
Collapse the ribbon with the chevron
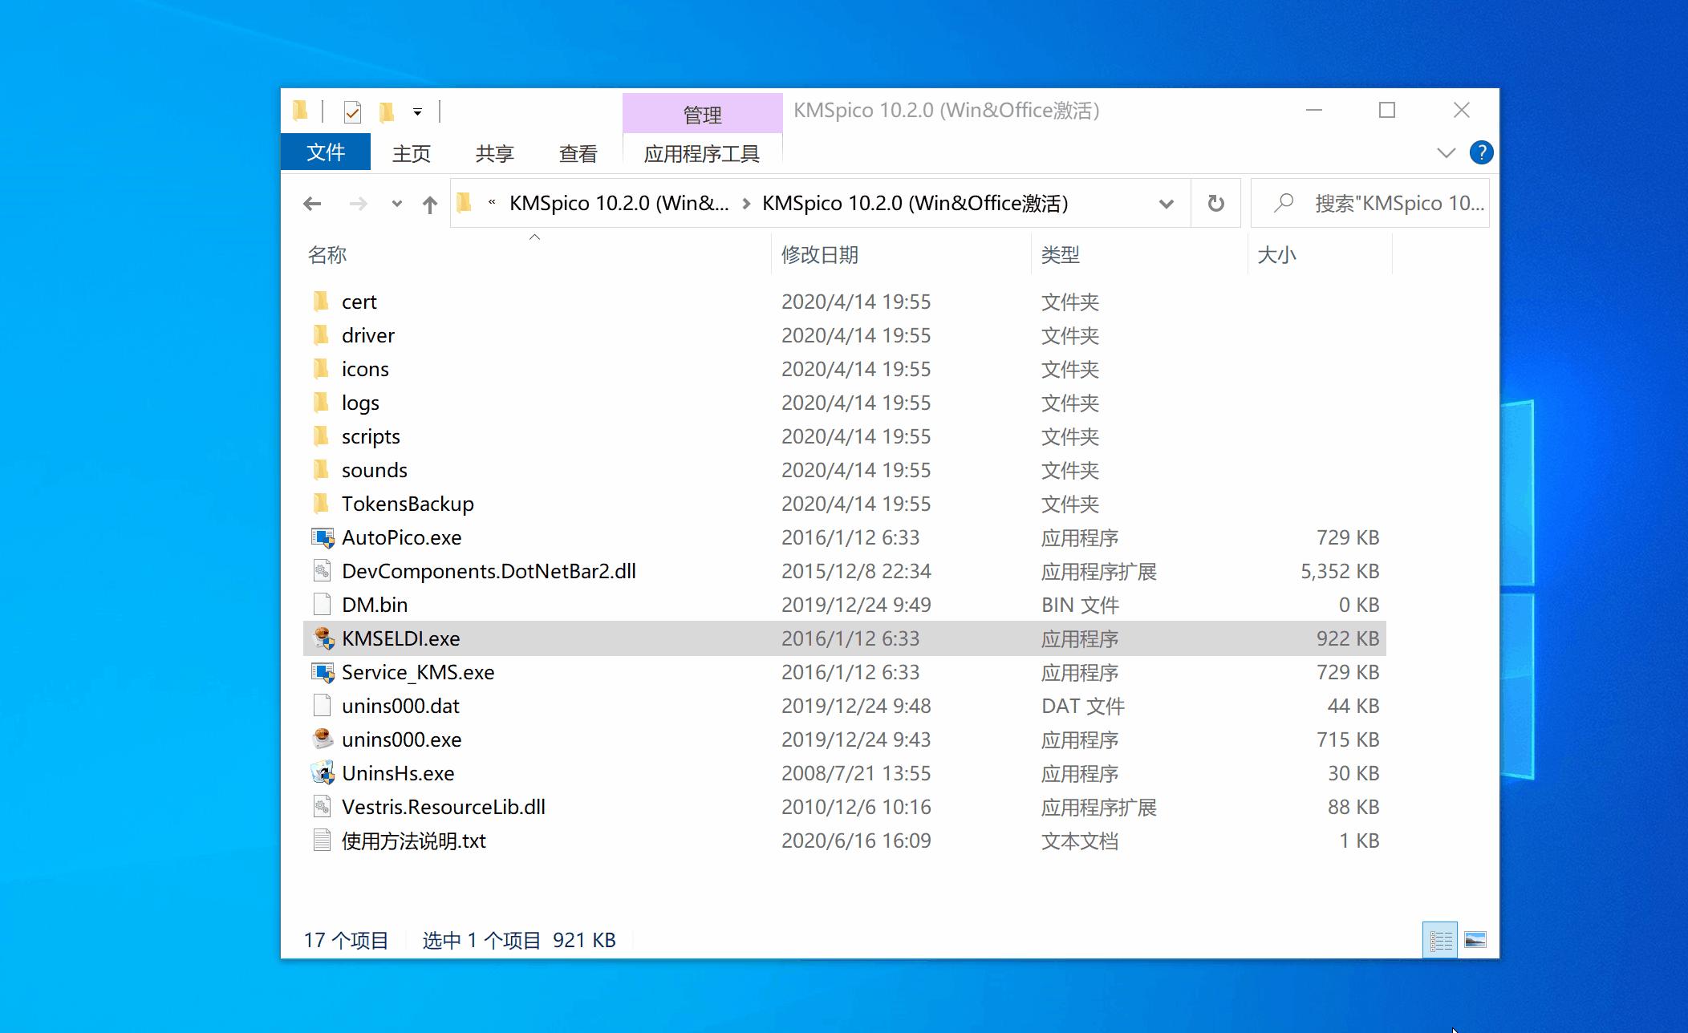(1444, 152)
